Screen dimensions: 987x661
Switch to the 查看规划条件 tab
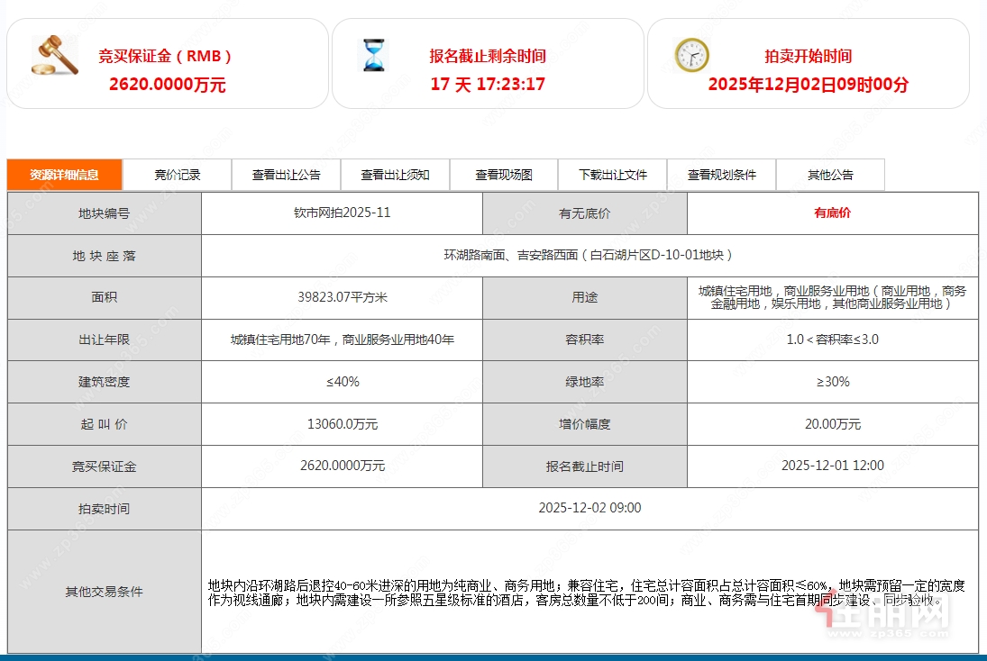coord(722,175)
